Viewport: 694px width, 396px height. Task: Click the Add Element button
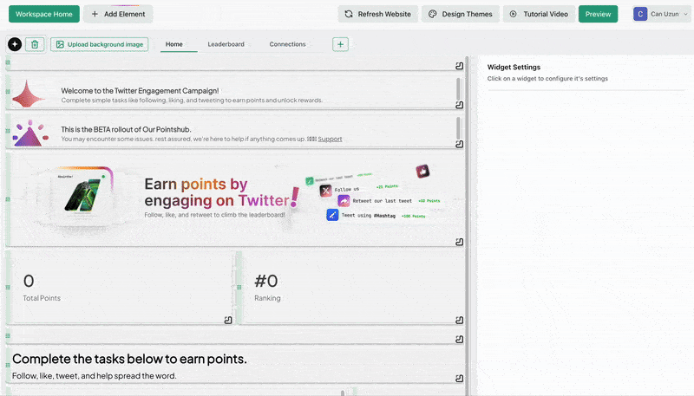[118, 14]
